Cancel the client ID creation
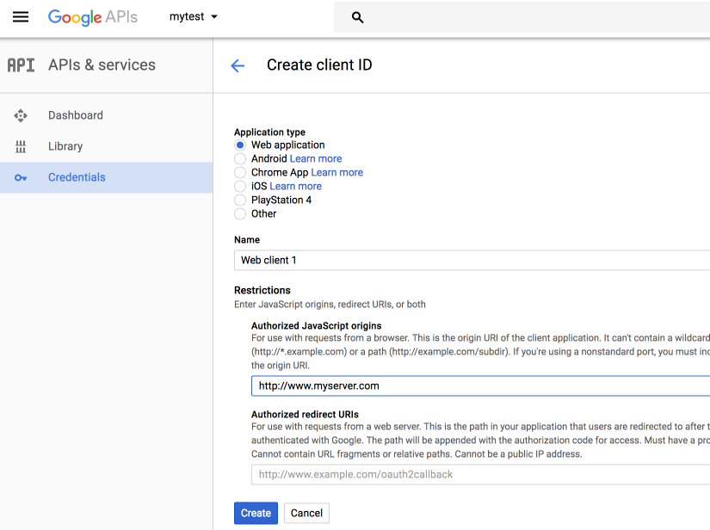Screen dimensions: 710x530 306,513
